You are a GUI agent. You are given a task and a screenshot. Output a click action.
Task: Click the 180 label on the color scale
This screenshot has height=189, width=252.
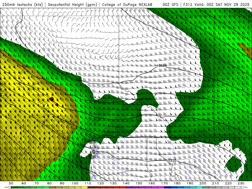point(177,183)
